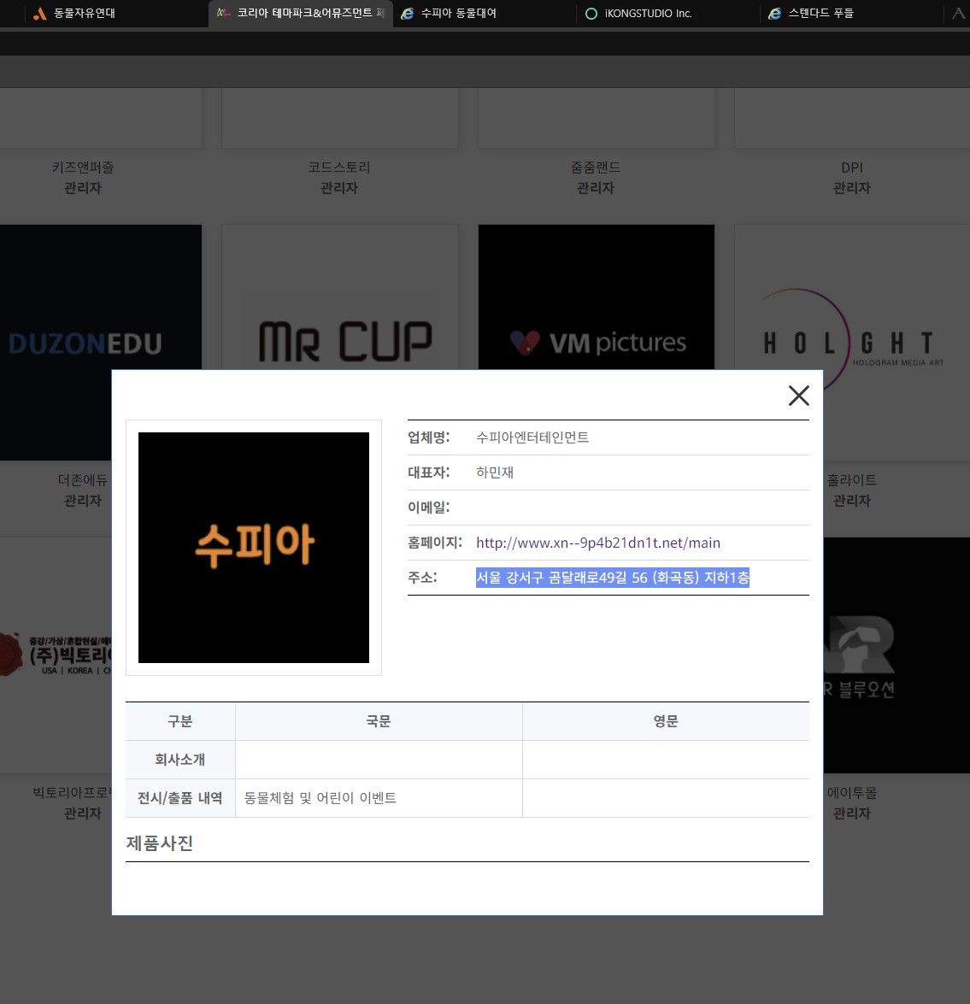
Task: Click the iKONGSTUDIO tab circle favicon
Action: point(591,14)
